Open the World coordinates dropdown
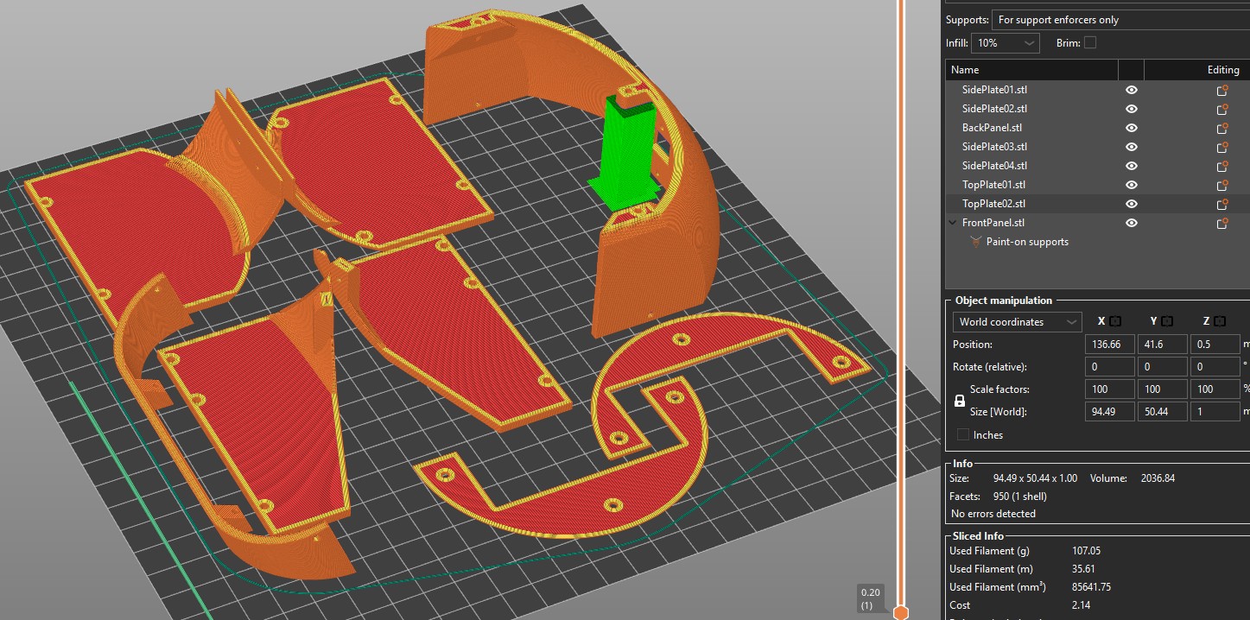Viewport: 1250px width, 620px height. pos(1017,322)
